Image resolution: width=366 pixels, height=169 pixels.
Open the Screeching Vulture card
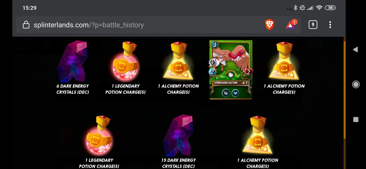click(231, 70)
